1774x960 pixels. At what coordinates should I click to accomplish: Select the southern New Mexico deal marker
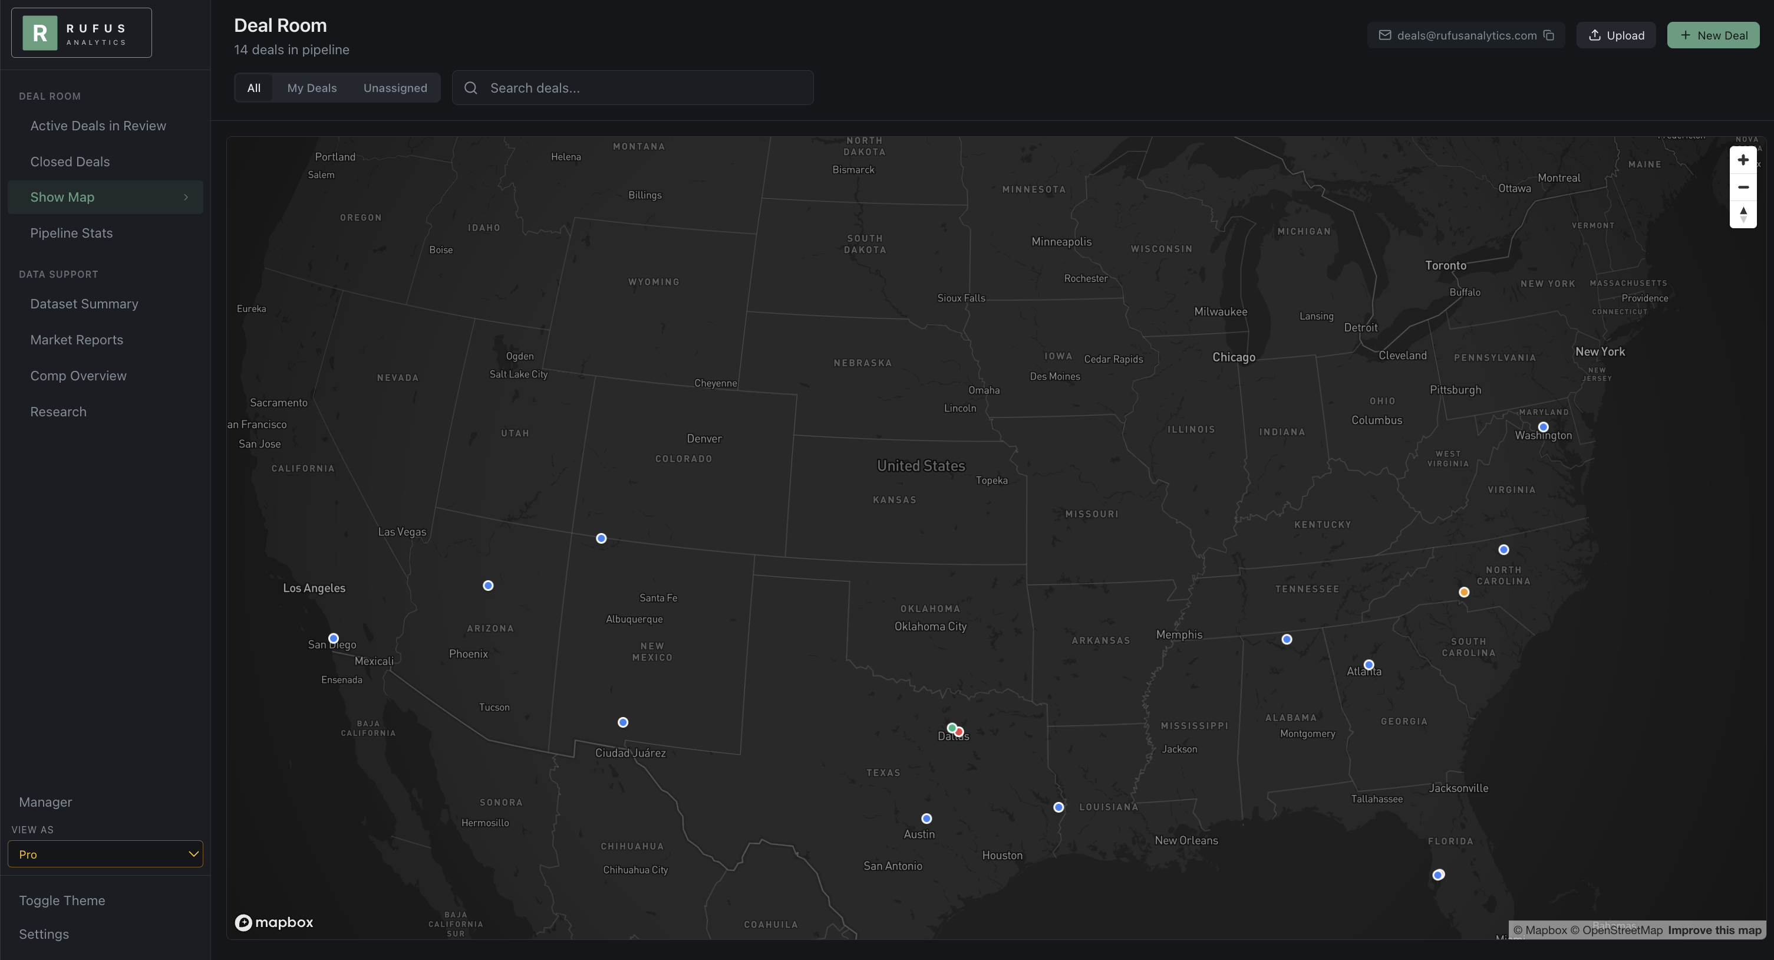pyautogui.click(x=623, y=722)
